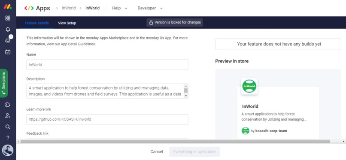Click the Apps code-bracket logo icon
Image resolution: width=346 pixels, height=160 pixels.
coord(29,8)
